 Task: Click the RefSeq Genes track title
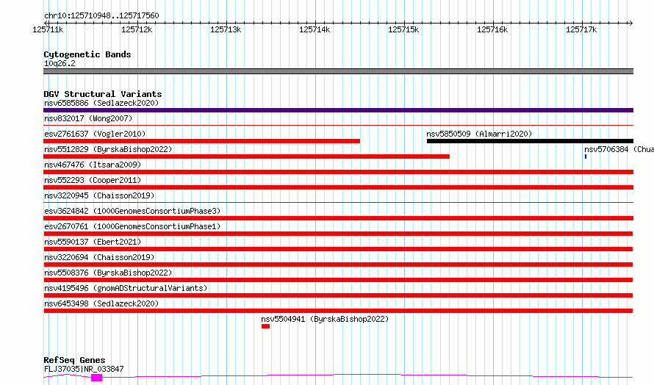[74, 360]
